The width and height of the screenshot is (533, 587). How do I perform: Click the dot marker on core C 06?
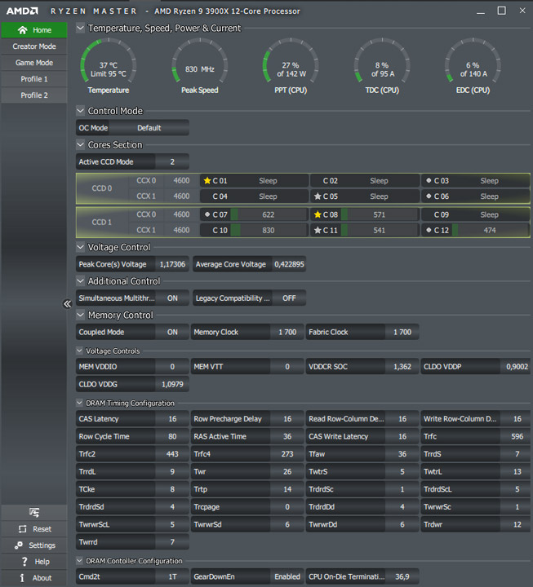pyautogui.click(x=429, y=196)
